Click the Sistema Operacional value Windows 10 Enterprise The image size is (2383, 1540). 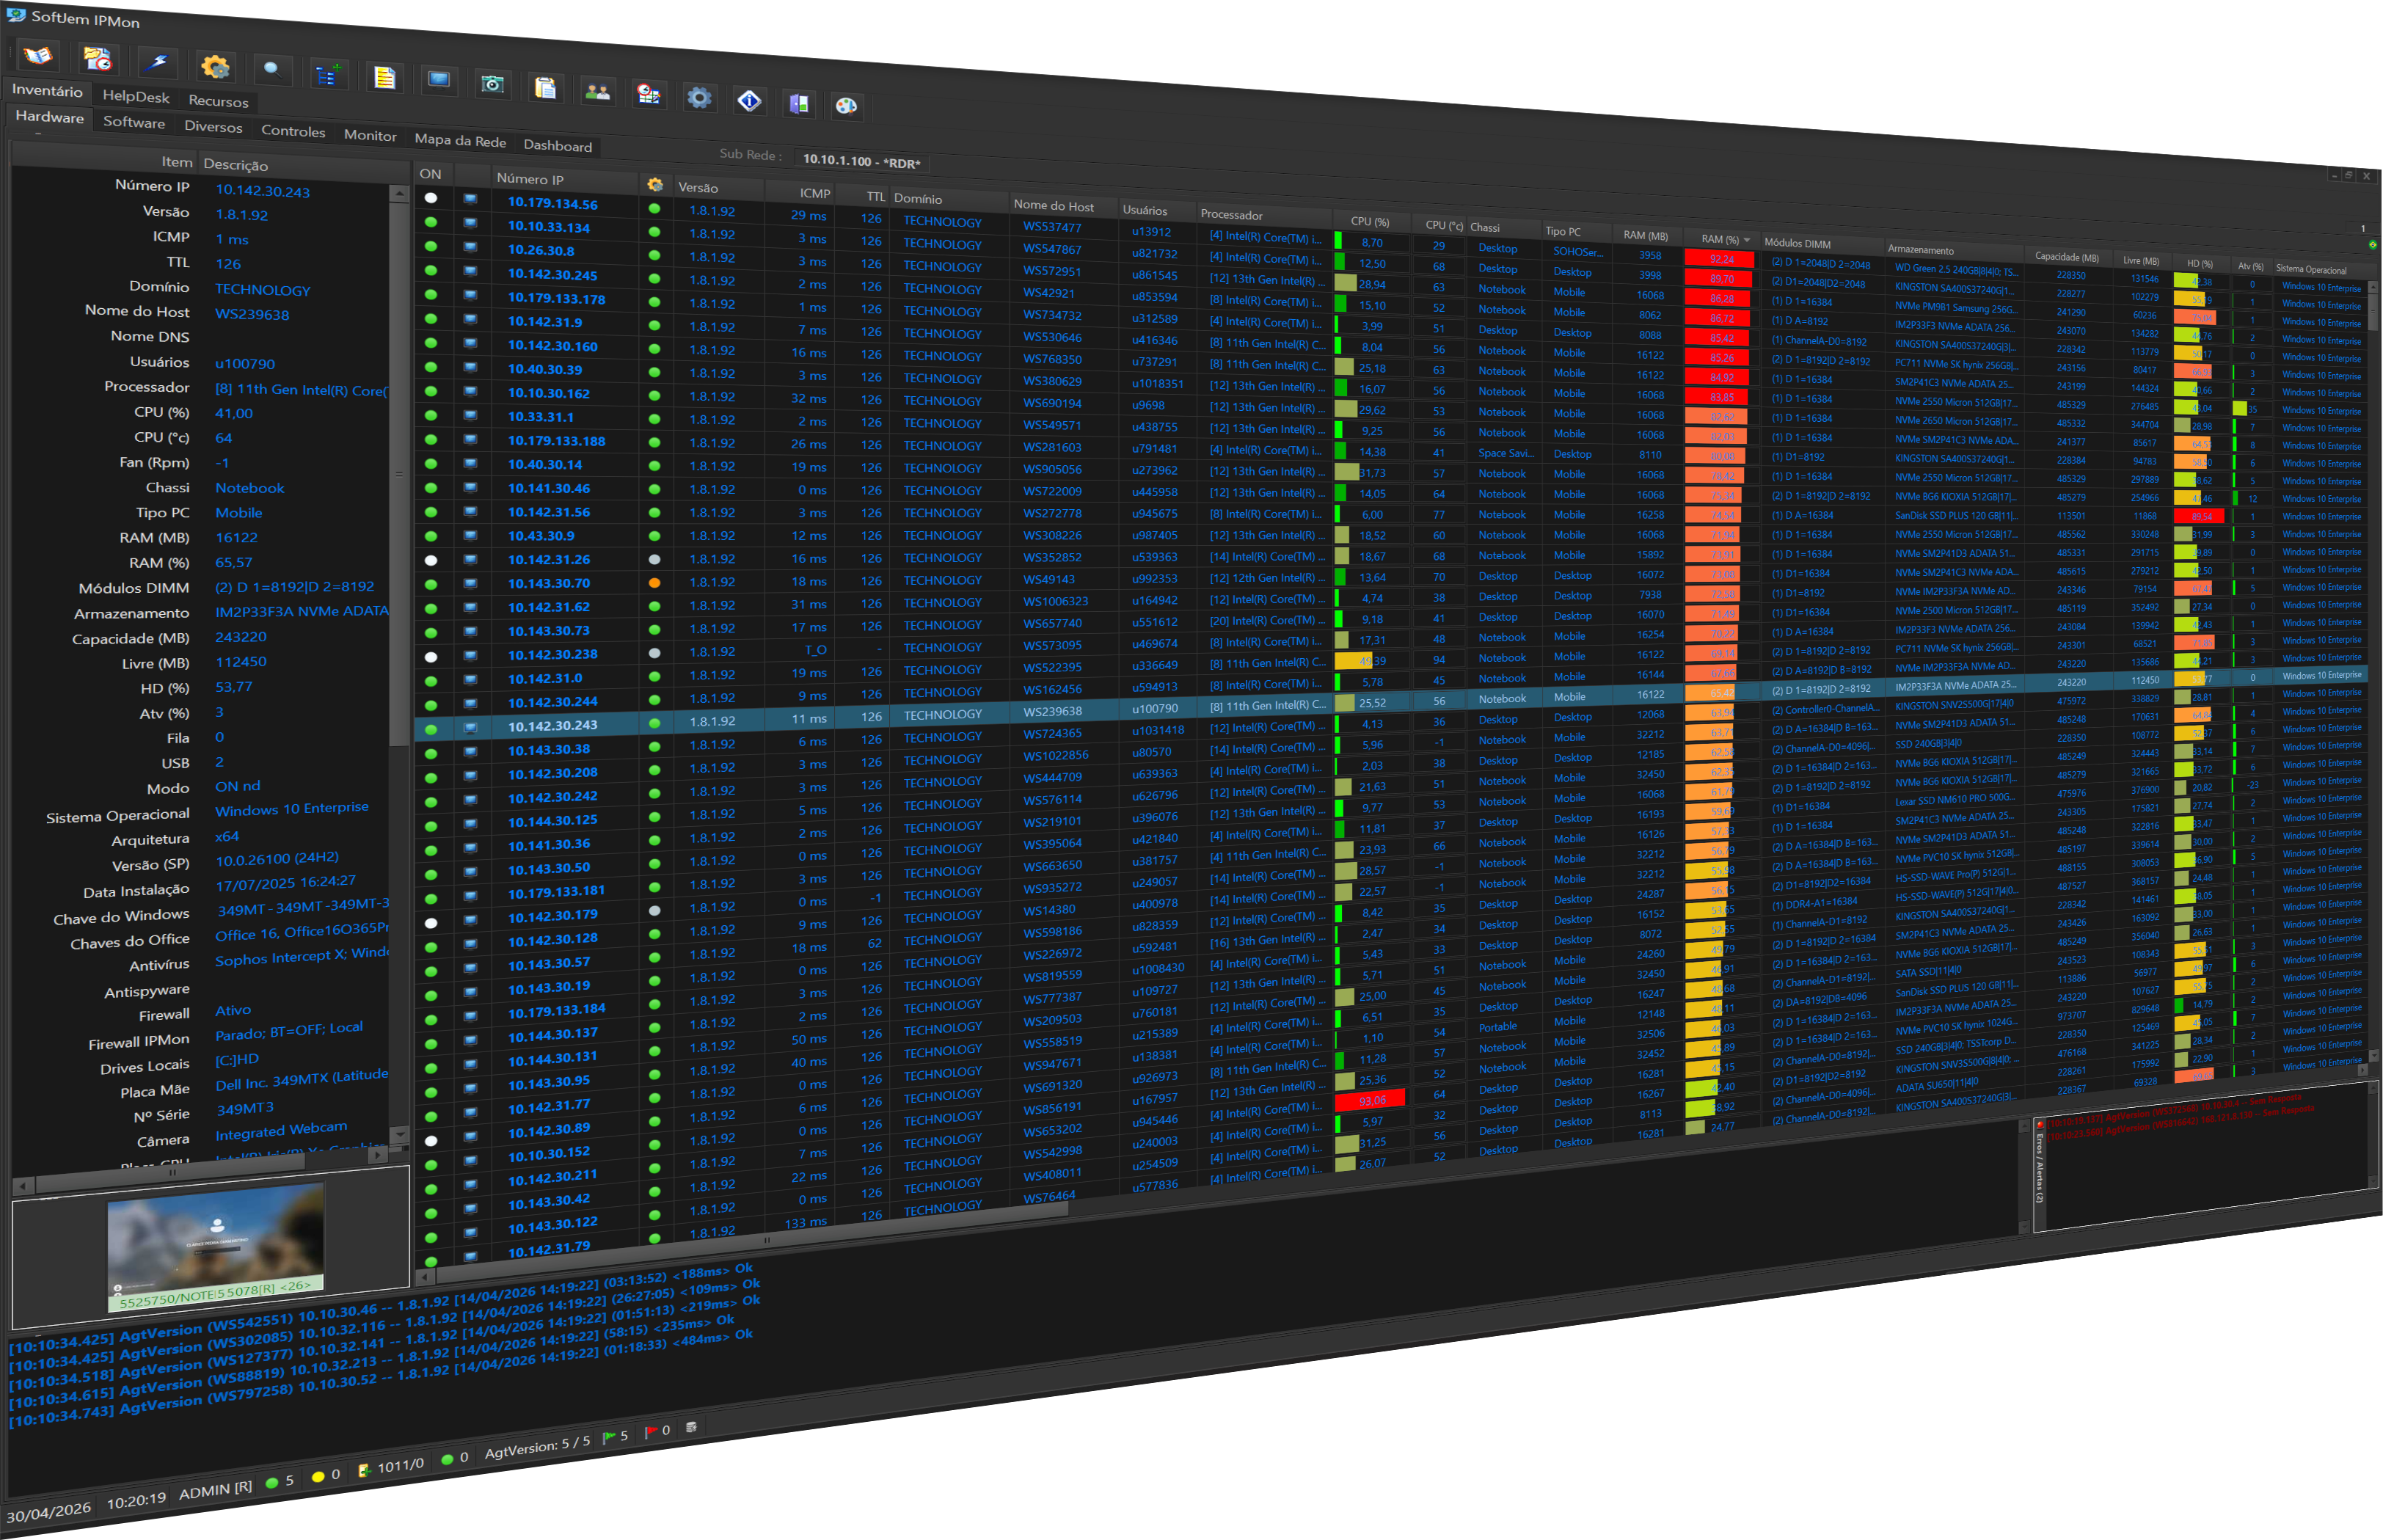coord(291,808)
